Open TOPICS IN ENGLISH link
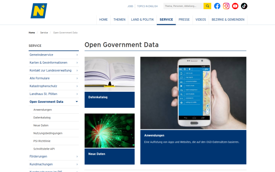The height and width of the screenshot is (172, 275). pos(147,6)
